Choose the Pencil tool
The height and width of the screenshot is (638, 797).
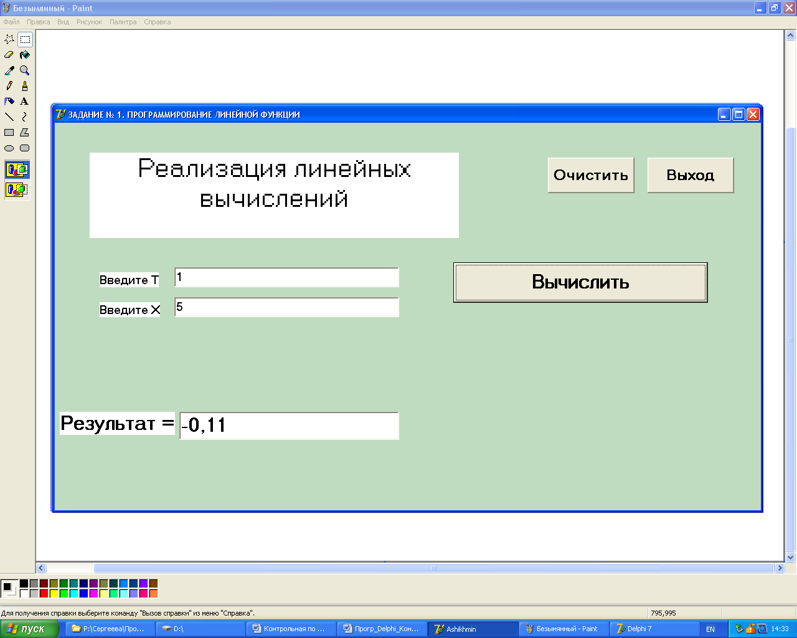click(x=9, y=86)
